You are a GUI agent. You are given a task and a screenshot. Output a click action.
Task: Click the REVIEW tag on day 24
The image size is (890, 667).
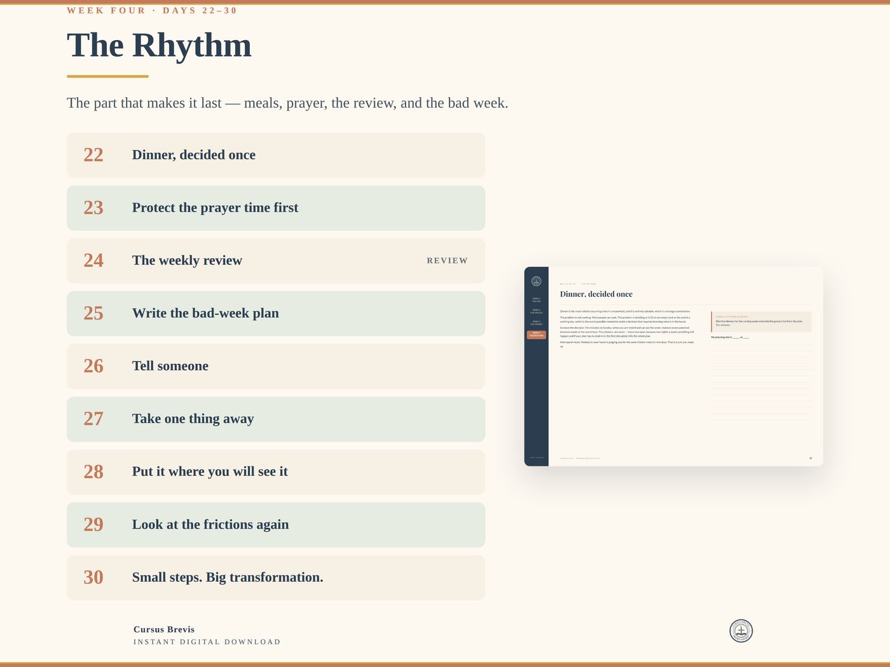click(448, 260)
